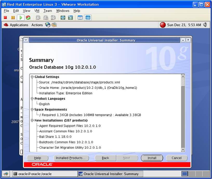
Task: Click the clock showing Sun Dec 23
Action: coord(184,25)
